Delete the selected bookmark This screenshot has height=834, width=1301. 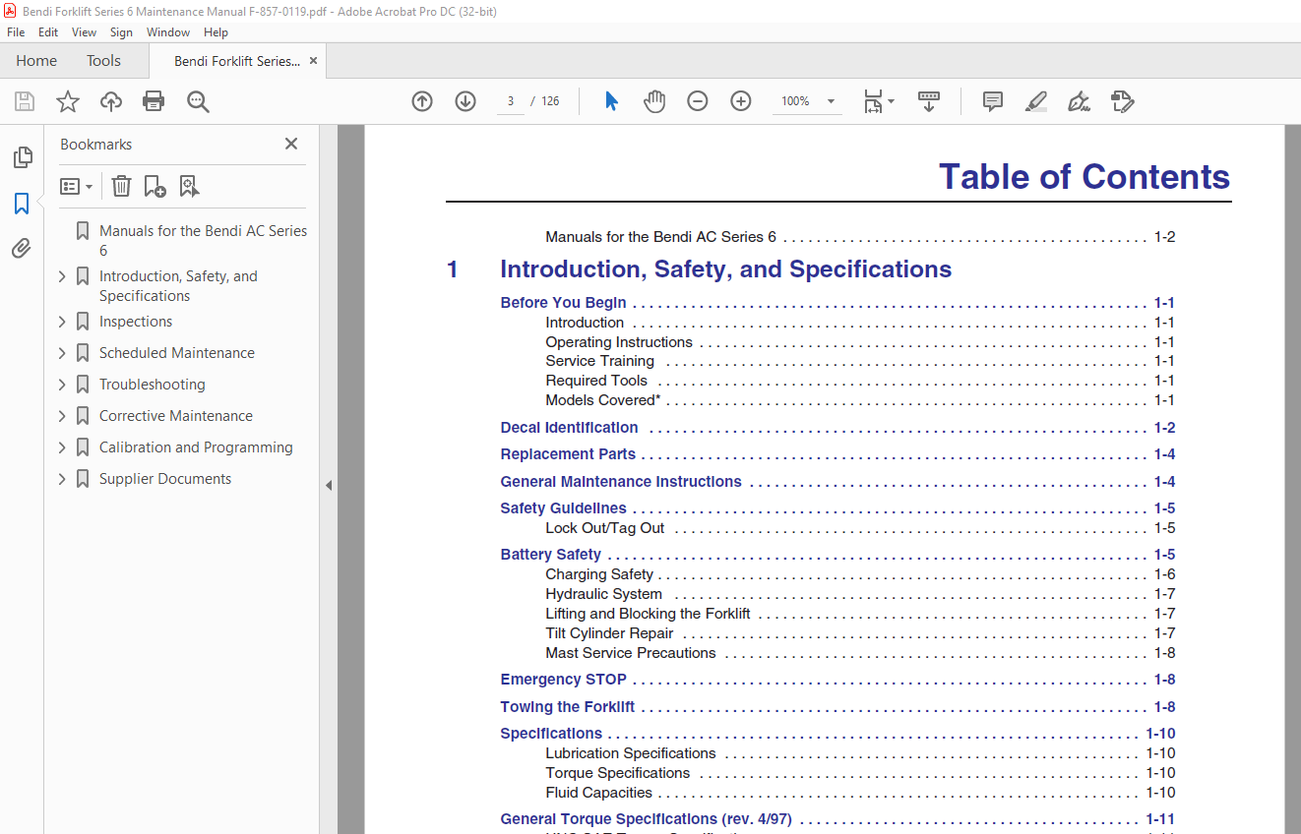tap(121, 186)
